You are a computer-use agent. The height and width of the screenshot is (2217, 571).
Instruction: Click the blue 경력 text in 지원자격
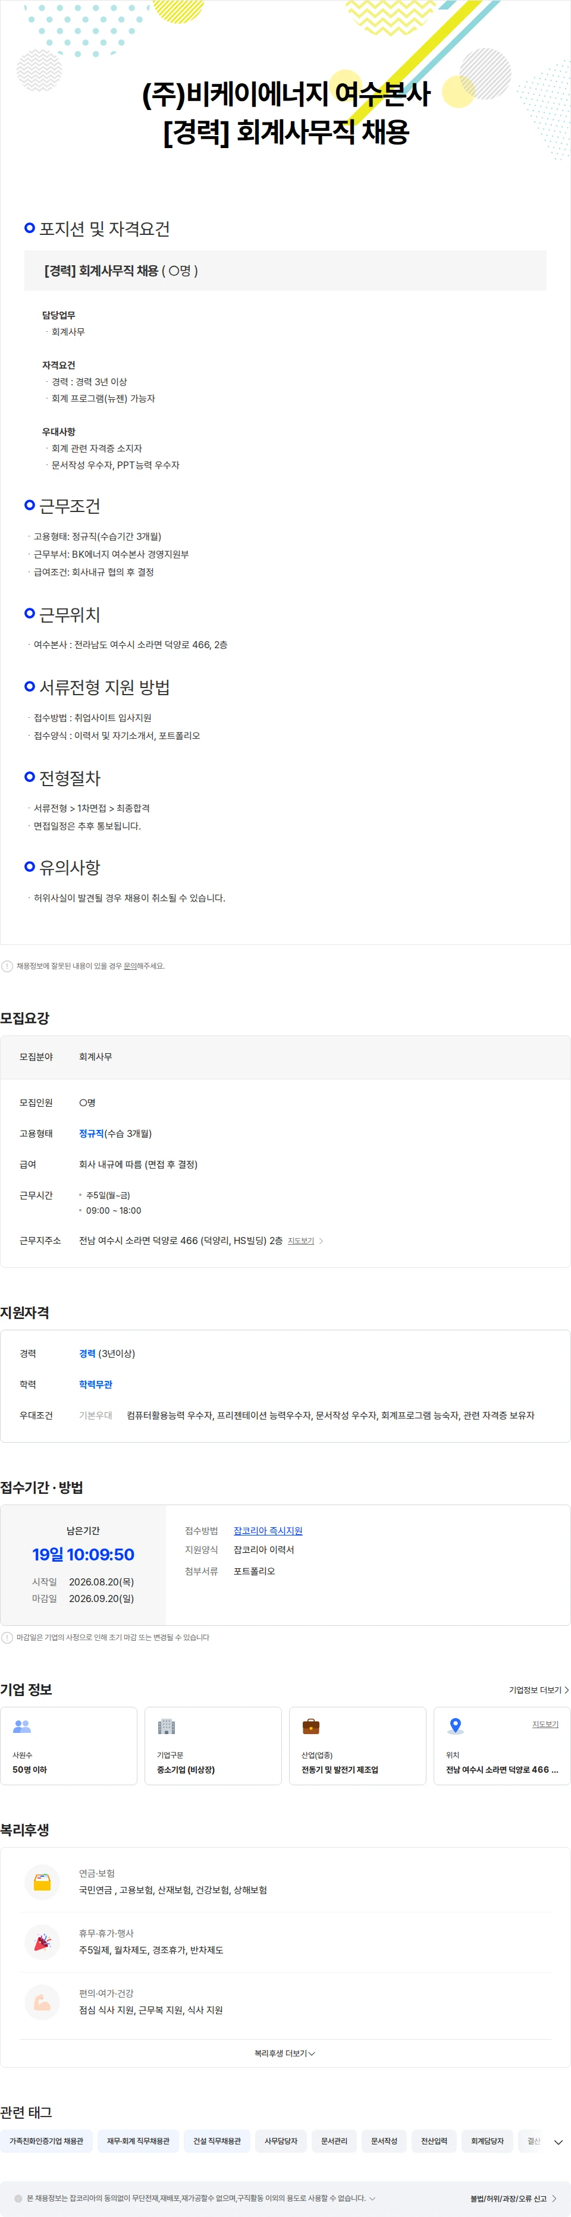tap(87, 1353)
